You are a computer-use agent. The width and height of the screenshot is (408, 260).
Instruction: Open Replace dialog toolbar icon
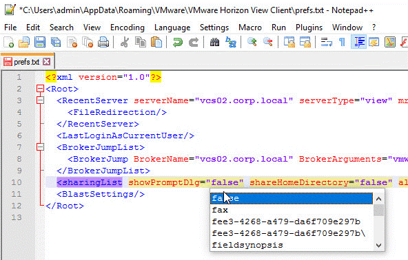pyautogui.click(x=231, y=42)
